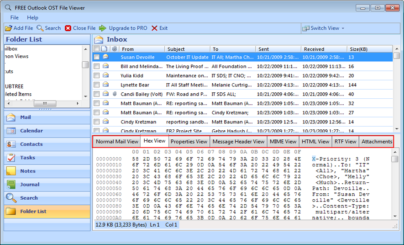This screenshot has height=245, width=404.
Task: Switch to Message Header View tab
Action: coord(238,142)
